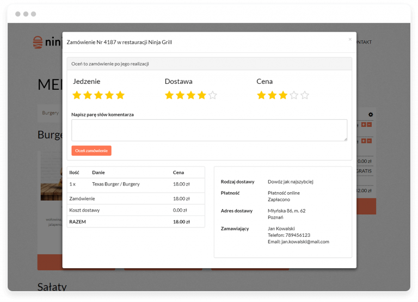Image resolution: width=418 pixels, height=302 pixels.
Task: Decrease quantity with the top minus button
Action: (370, 125)
